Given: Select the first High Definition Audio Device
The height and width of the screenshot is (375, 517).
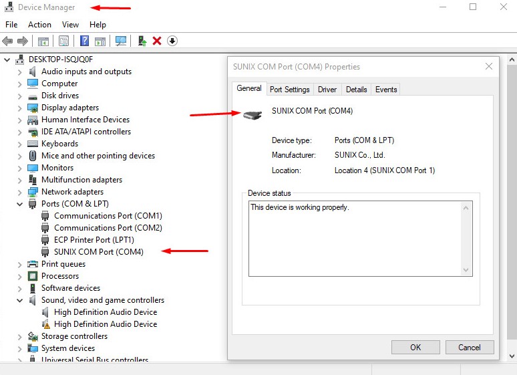Looking at the screenshot, I should [106, 312].
